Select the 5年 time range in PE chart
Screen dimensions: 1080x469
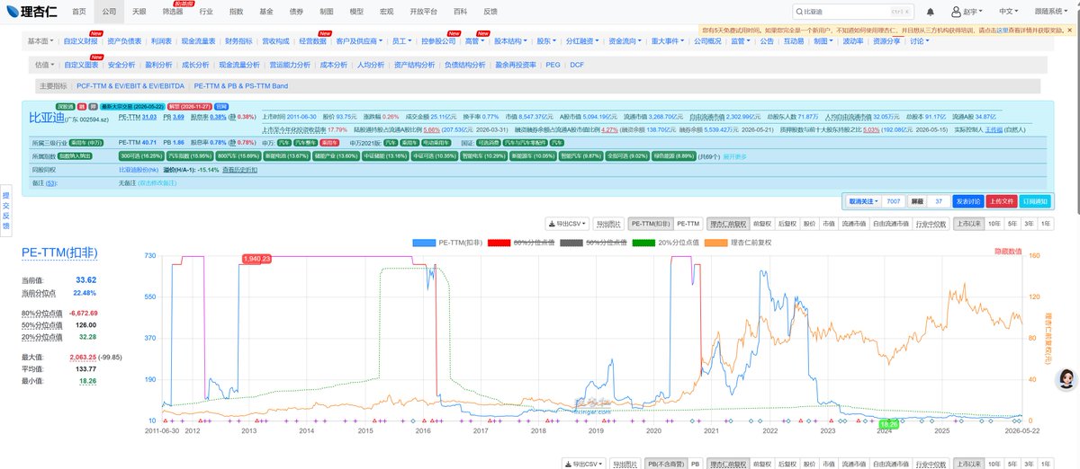click(x=1012, y=224)
